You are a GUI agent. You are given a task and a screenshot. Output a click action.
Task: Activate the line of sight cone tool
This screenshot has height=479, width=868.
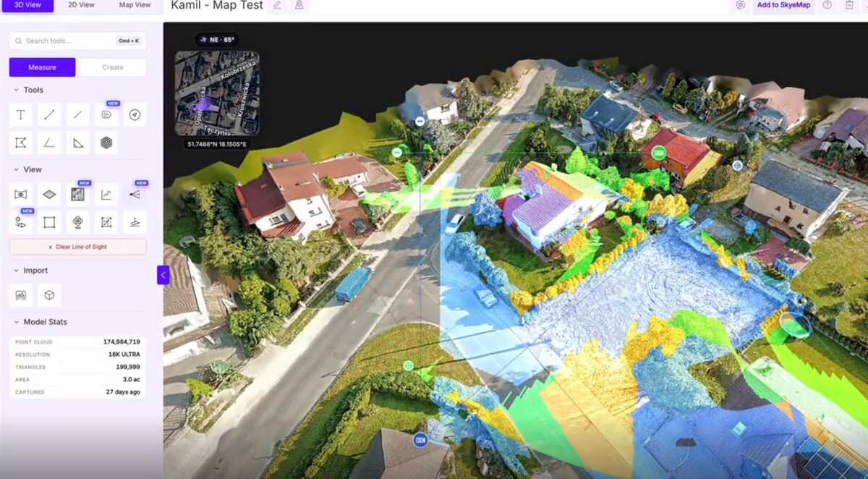135,194
